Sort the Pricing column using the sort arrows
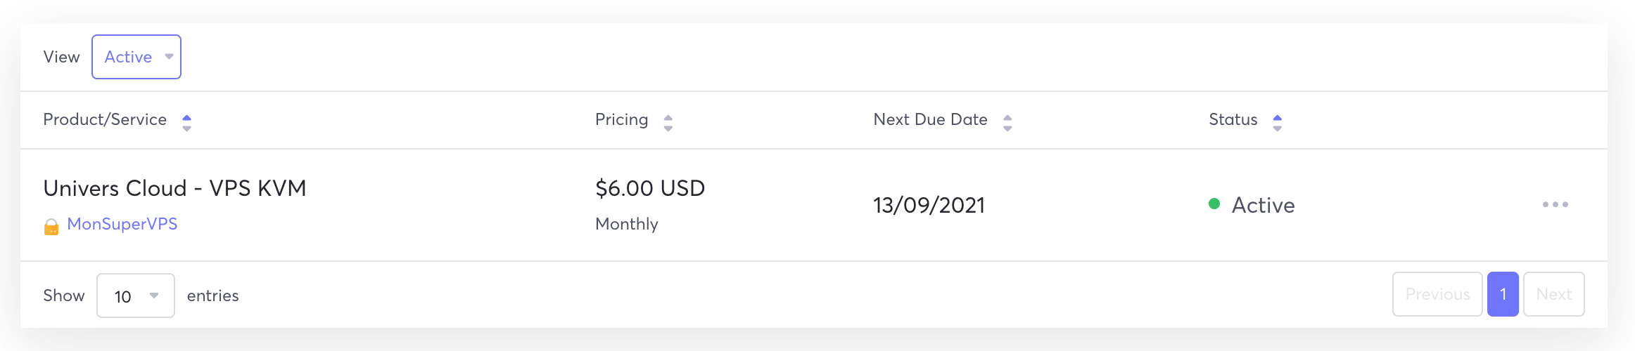1635x351 pixels. tap(668, 123)
